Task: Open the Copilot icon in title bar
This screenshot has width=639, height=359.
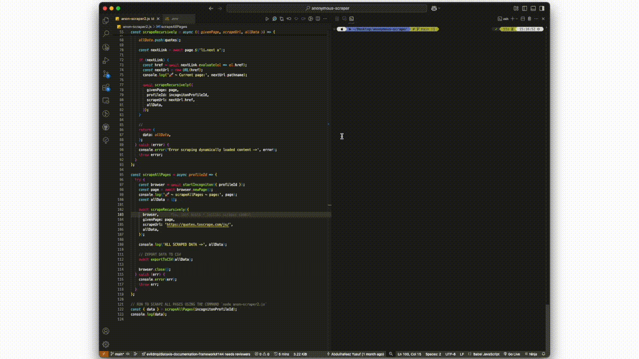Action: 434,8
